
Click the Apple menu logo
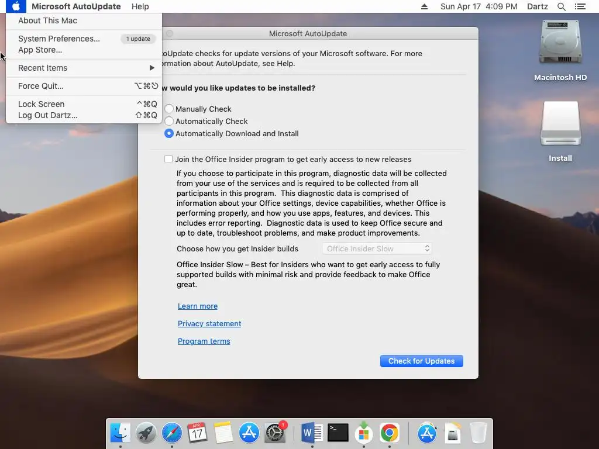(x=16, y=6)
